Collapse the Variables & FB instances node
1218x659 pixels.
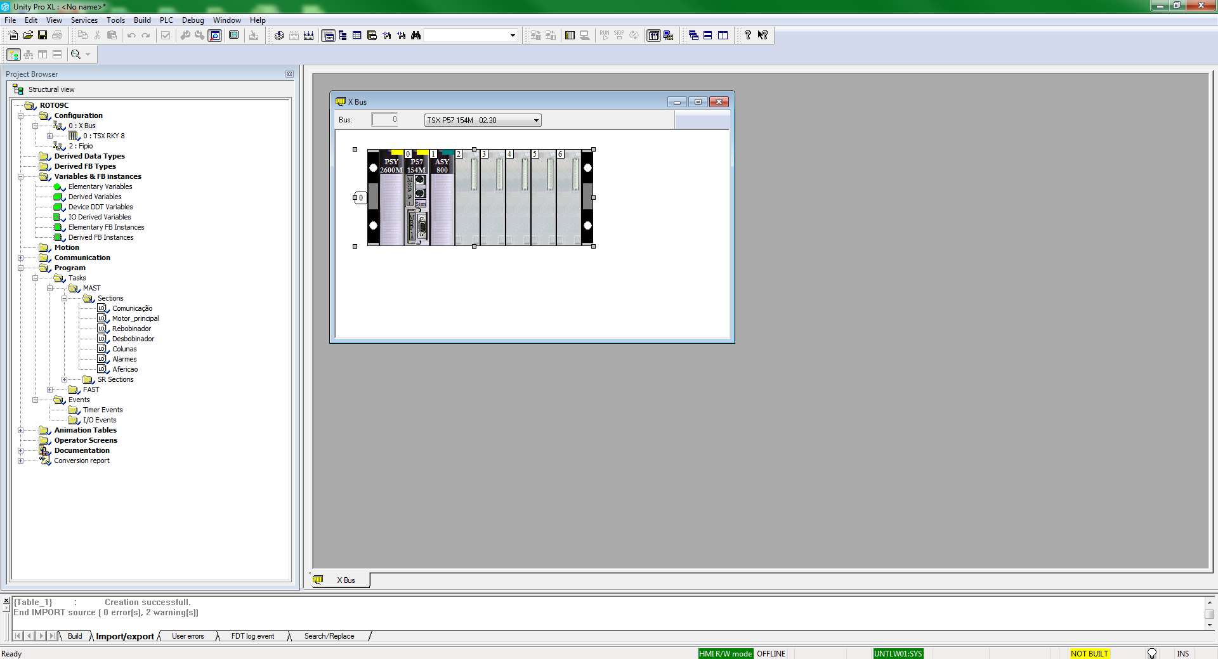[20, 177]
